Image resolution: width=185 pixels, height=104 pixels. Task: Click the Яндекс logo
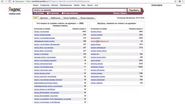tap(15, 10)
